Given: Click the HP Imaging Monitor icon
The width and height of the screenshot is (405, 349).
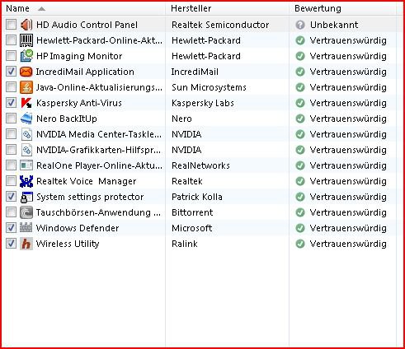Looking at the screenshot, I should coord(26,56).
